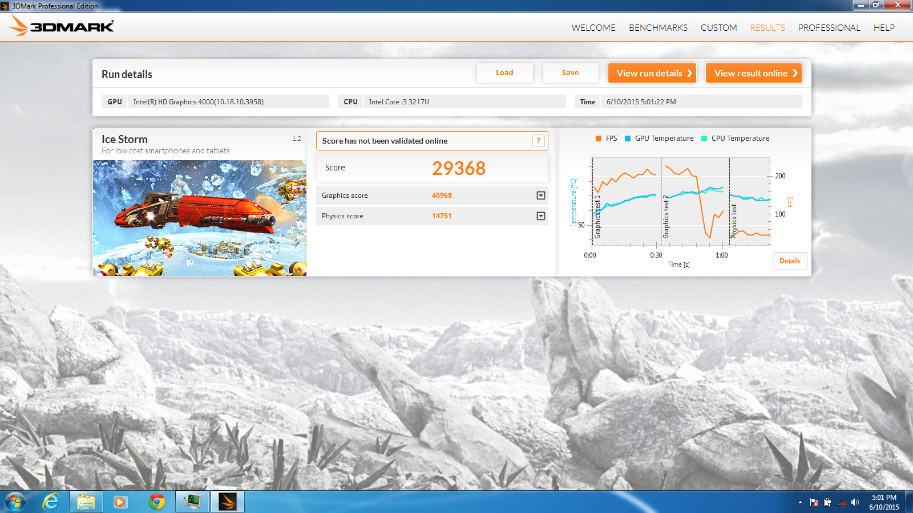Click the GPU field Intel HD Graphics 4000

pos(228,101)
